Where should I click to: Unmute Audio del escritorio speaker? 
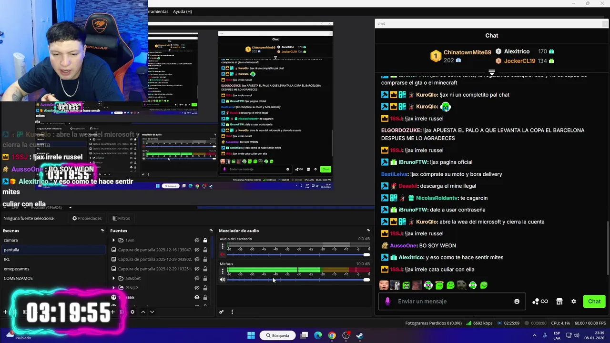point(223,255)
